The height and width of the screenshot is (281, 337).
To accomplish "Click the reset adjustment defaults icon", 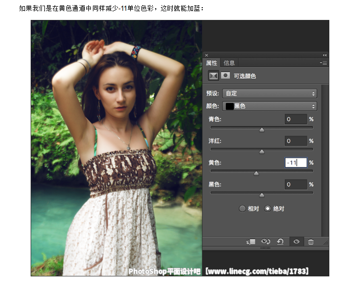I will tap(280, 242).
